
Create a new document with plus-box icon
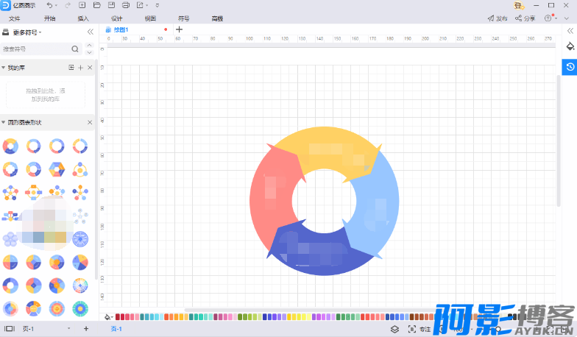click(82, 5)
